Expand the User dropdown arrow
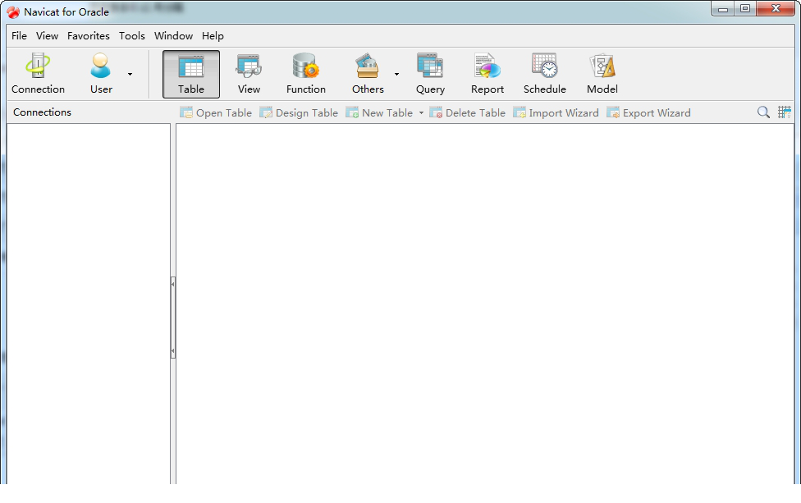Image resolution: width=801 pixels, height=503 pixels. [130, 74]
